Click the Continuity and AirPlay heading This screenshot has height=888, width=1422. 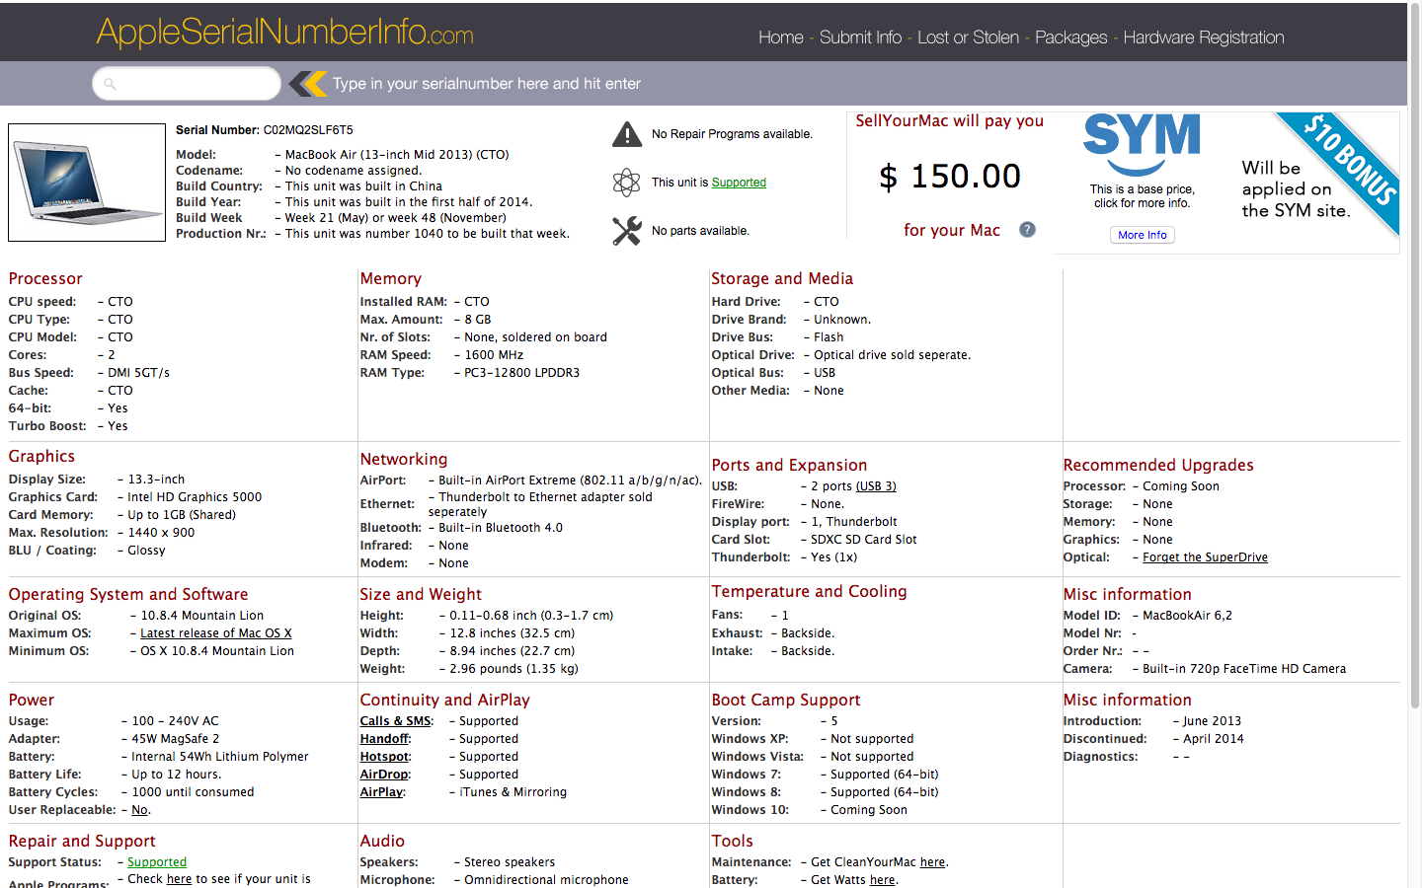444,701
